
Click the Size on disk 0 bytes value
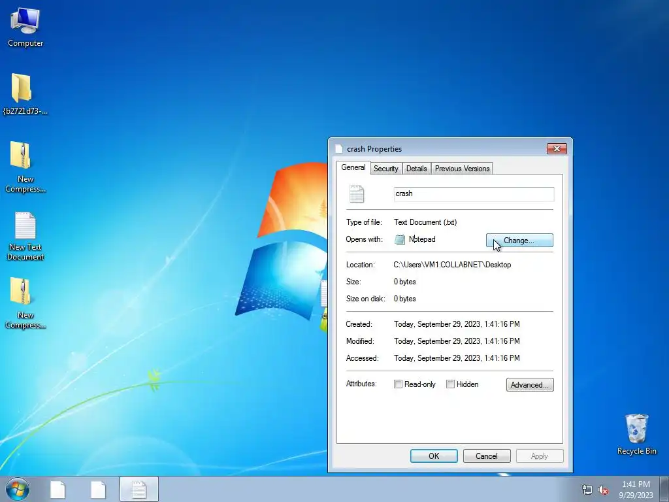(404, 299)
